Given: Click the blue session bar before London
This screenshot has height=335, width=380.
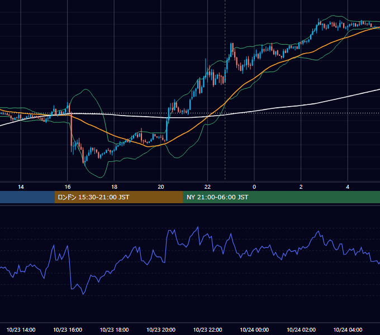Looking at the screenshot, I should click(x=27, y=197).
